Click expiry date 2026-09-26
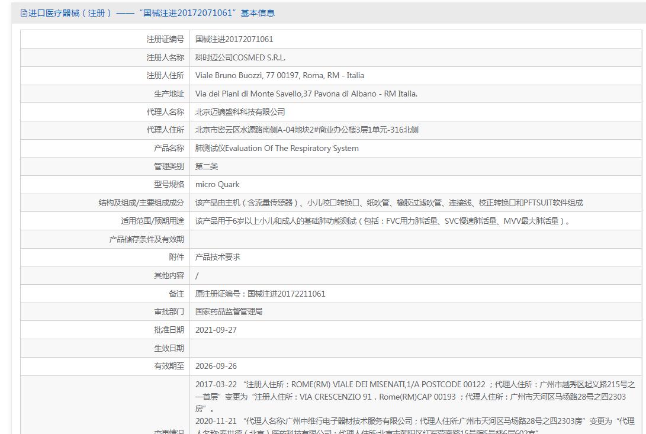The image size is (646, 434). 216,366
